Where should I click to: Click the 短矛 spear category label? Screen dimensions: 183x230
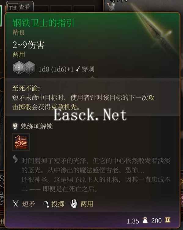[x=28, y=204]
